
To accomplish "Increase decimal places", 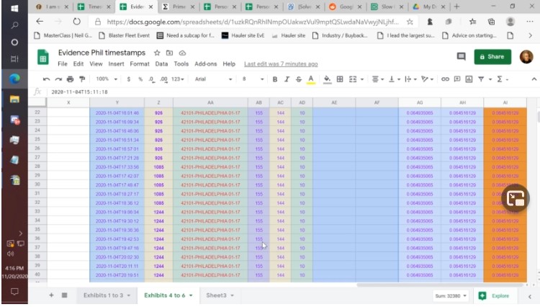I will click(x=164, y=79).
